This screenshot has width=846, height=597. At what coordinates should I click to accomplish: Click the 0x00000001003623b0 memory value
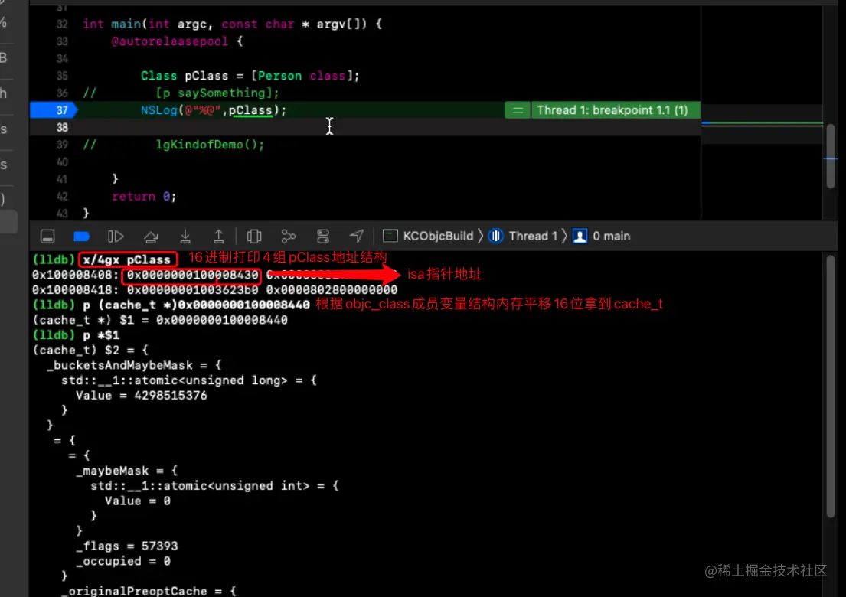[193, 290]
